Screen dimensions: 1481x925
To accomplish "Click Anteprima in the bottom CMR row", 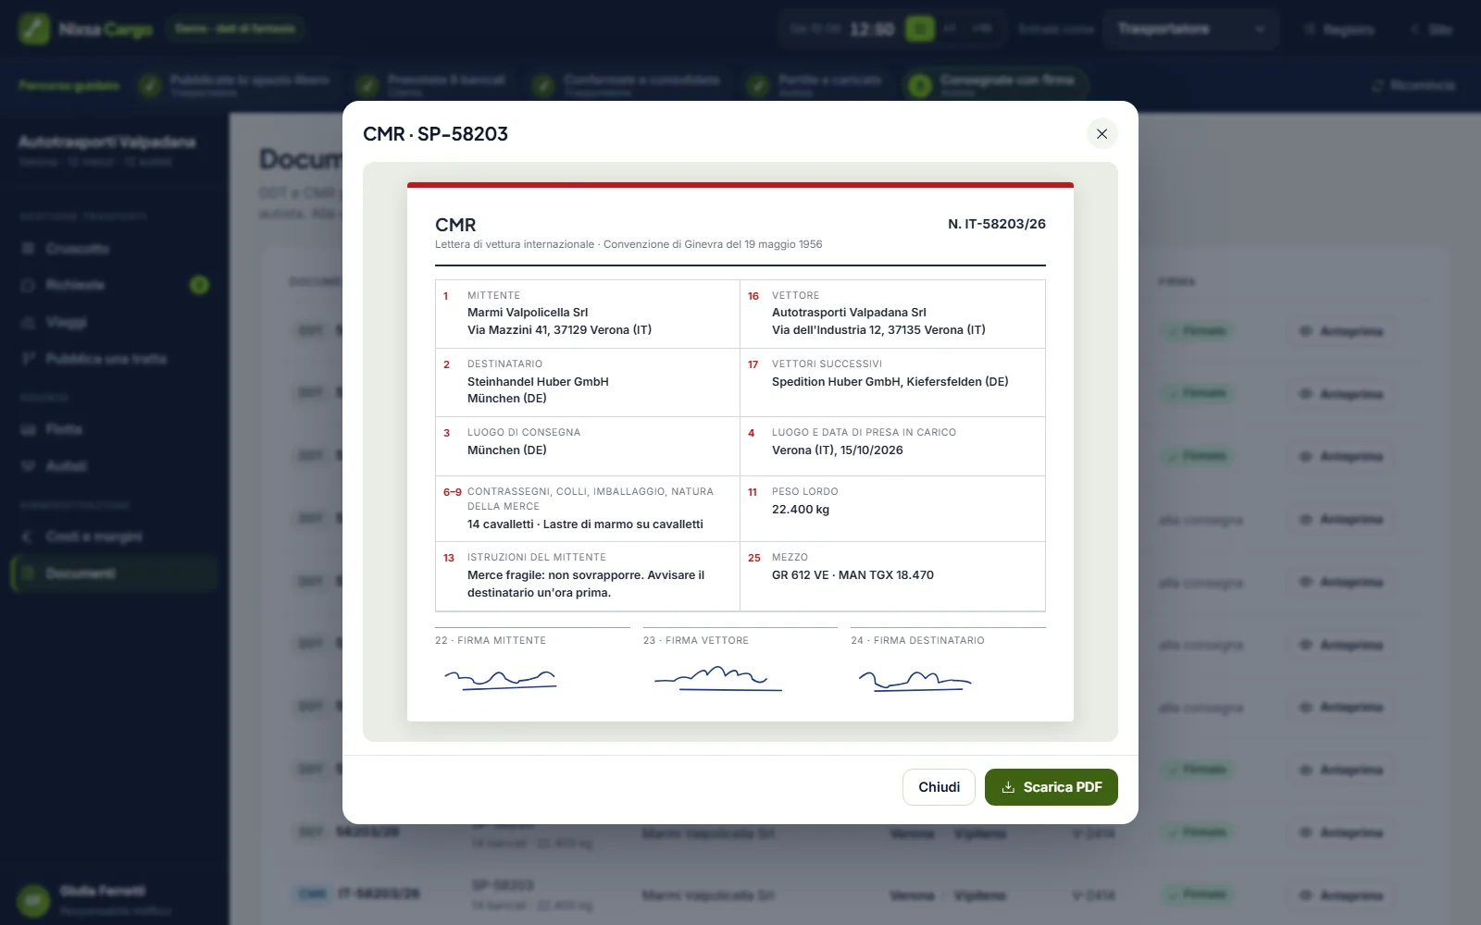I will tap(1341, 895).
